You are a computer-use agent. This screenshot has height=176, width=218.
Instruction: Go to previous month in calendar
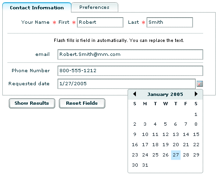coord(135,94)
